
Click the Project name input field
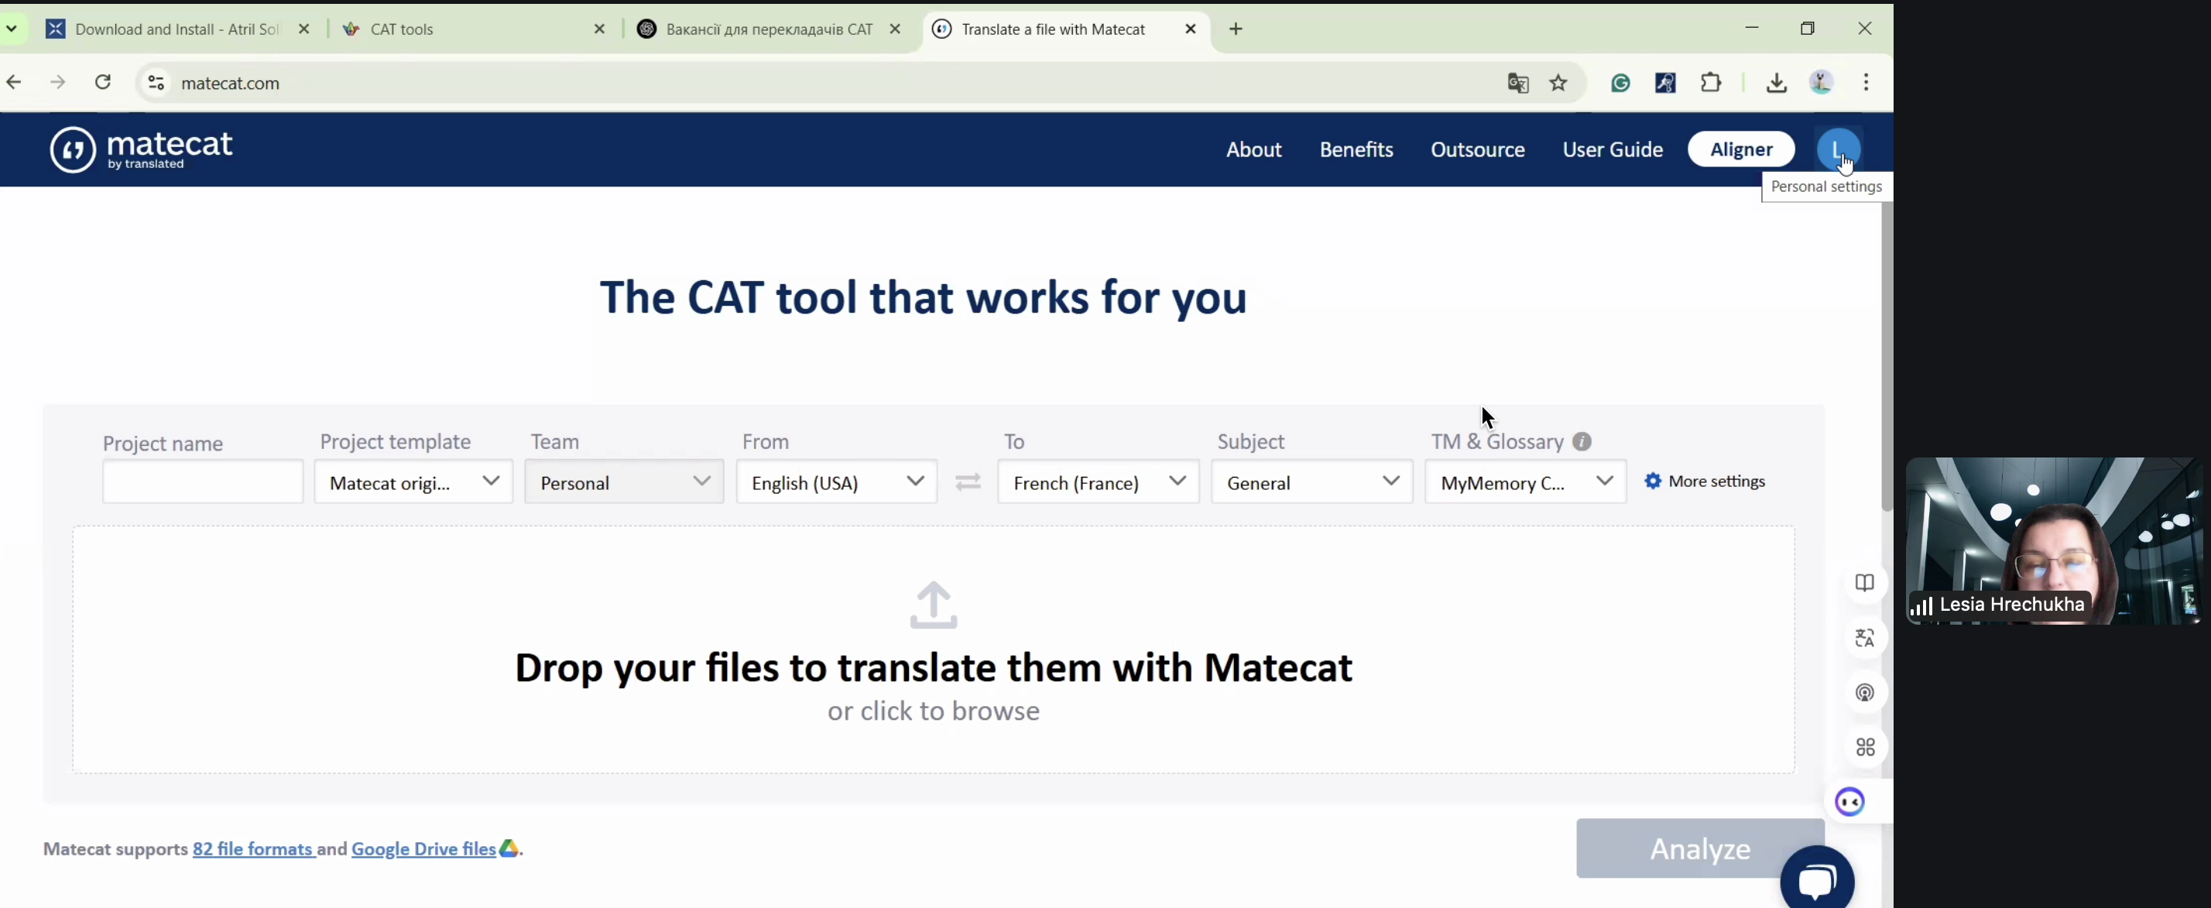point(203,481)
